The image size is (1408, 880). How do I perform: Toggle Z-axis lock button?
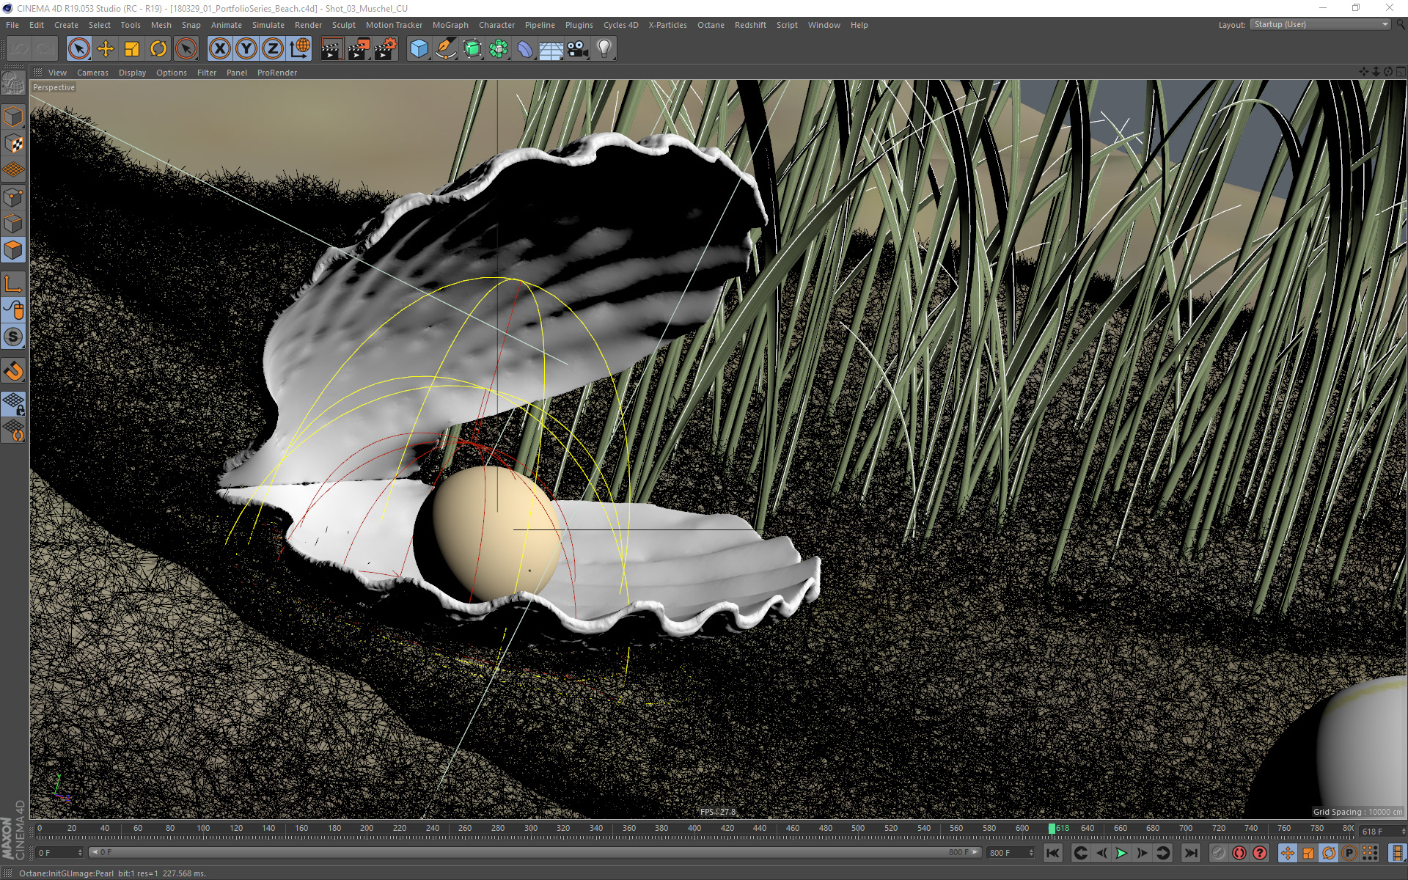click(x=273, y=49)
